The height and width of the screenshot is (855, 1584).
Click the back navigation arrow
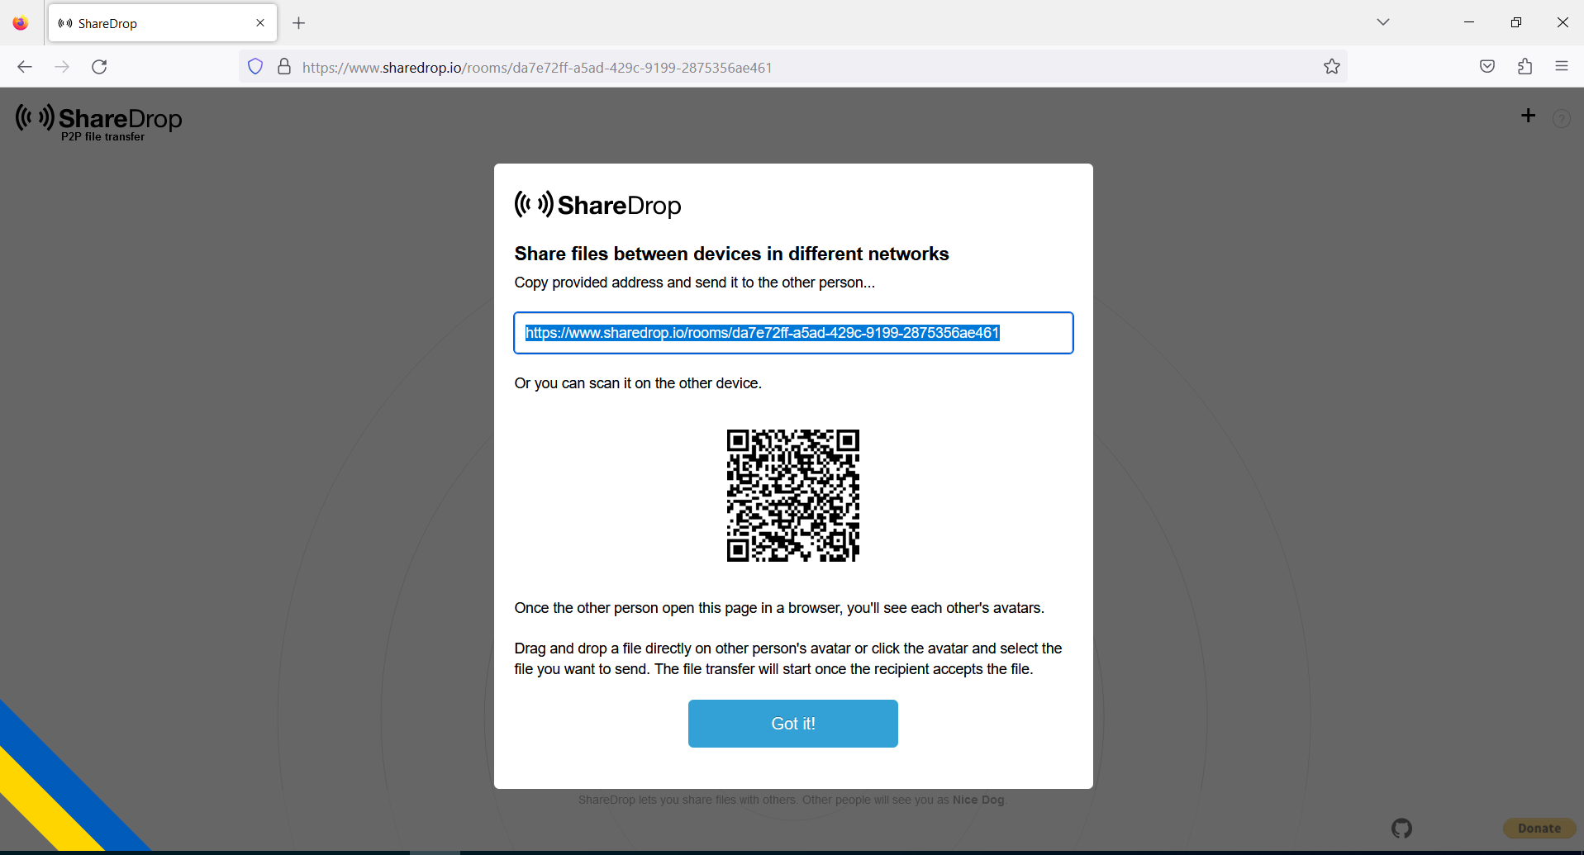(24, 67)
